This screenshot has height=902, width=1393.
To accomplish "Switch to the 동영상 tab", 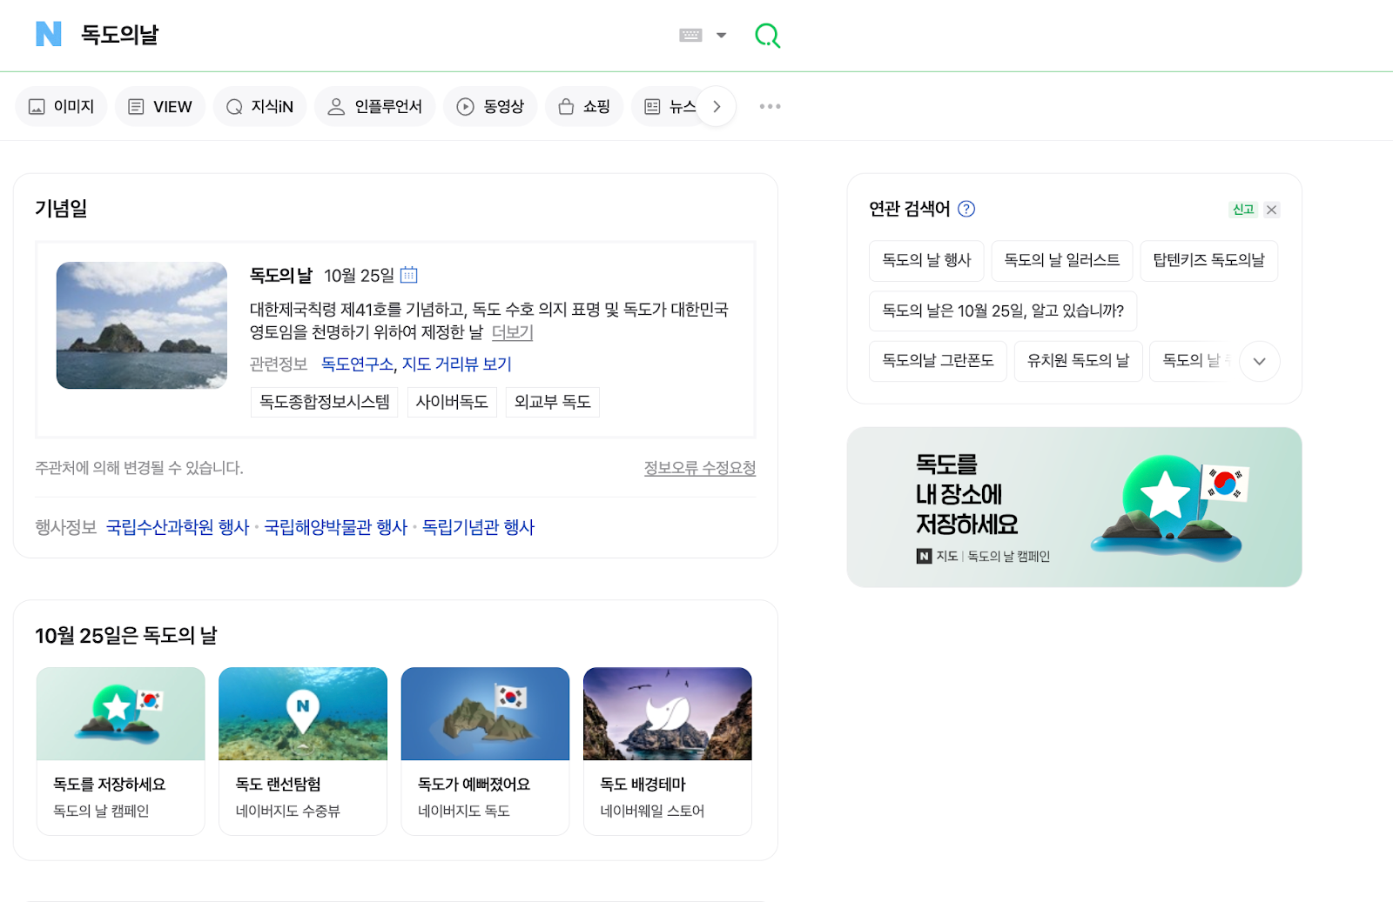I will click(490, 106).
